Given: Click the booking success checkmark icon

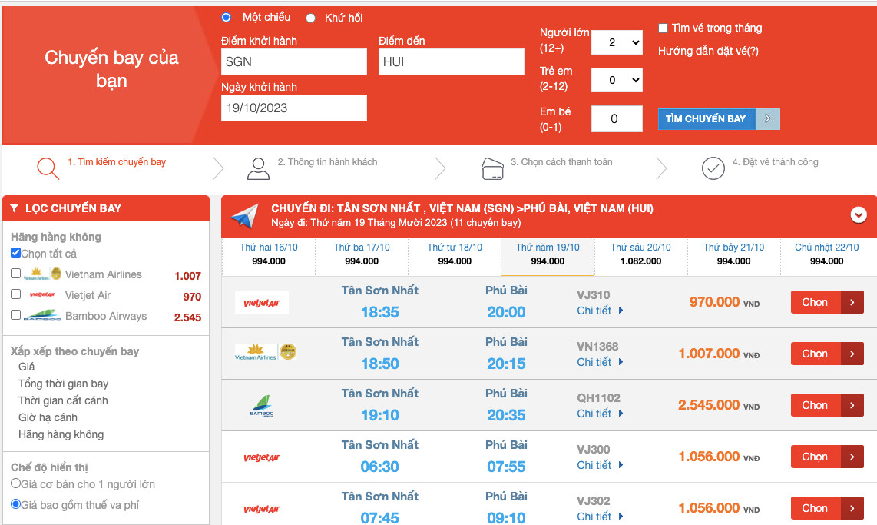Looking at the screenshot, I should (713, 168).
